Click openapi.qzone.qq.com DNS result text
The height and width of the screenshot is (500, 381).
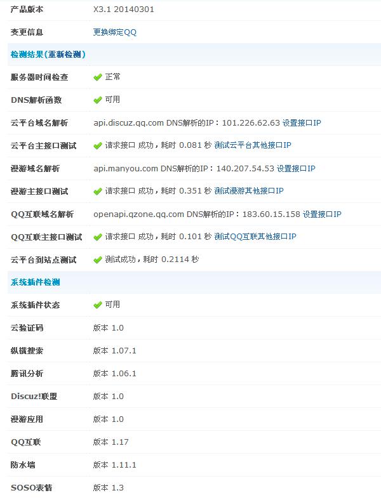coord(197,214)
